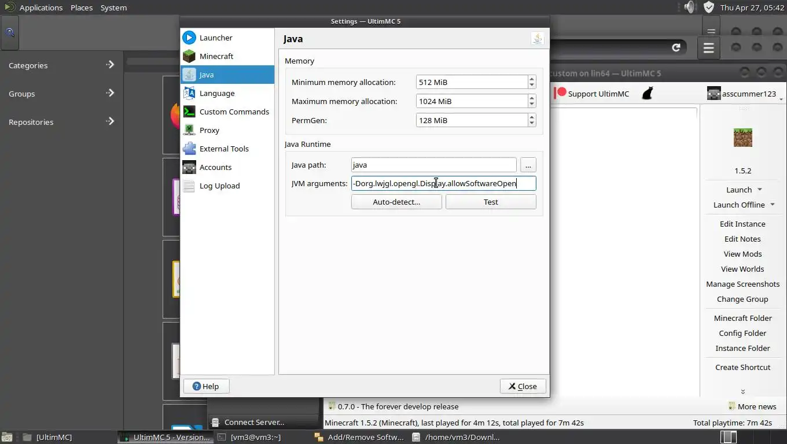This screenshot has height=444, width=787.
Task: Click the search icon in software manager
Action: (x=10, y=33)
